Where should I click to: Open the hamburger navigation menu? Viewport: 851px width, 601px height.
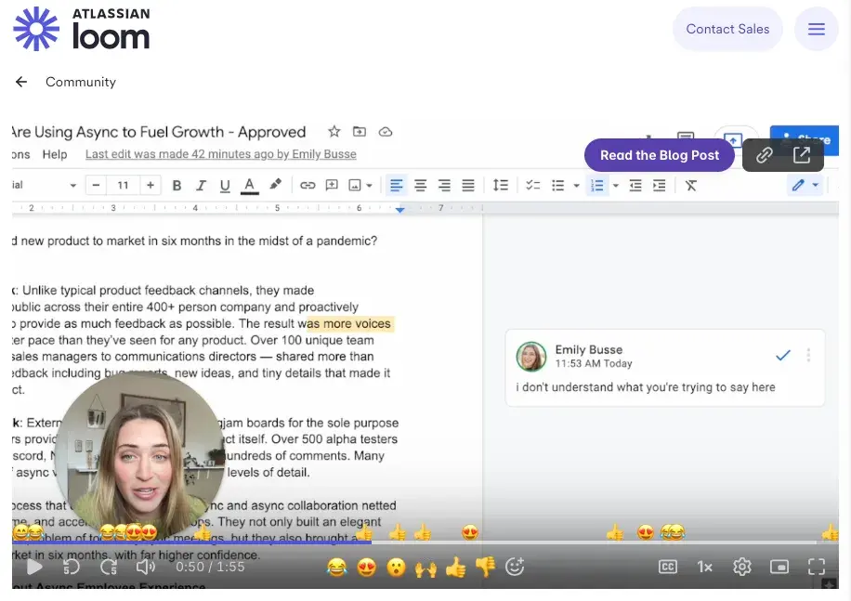coord(816,29)
